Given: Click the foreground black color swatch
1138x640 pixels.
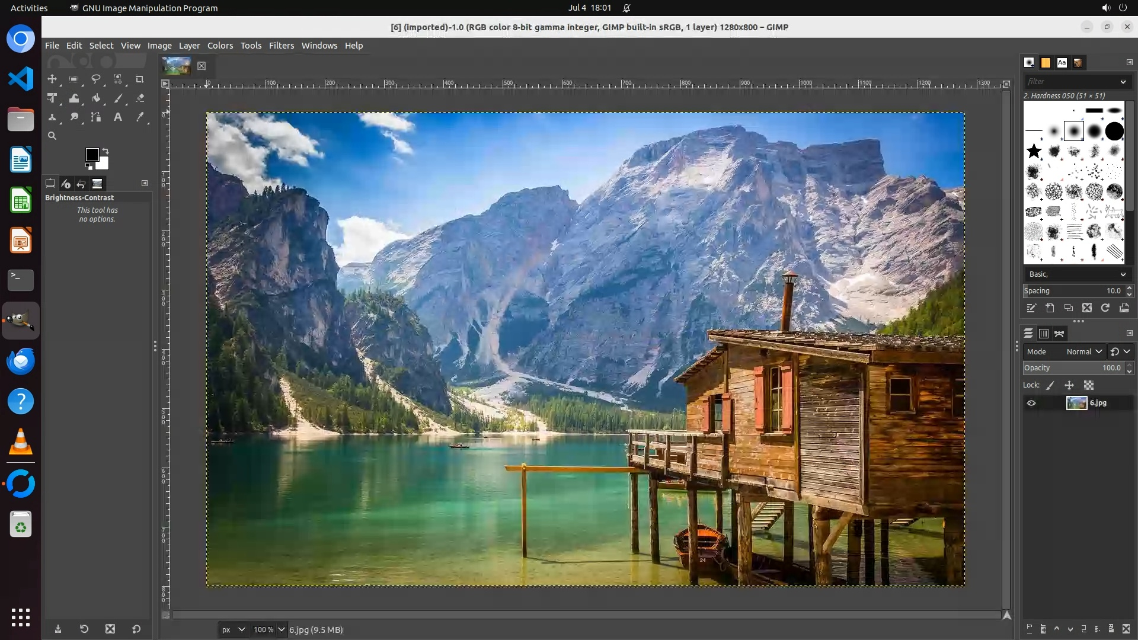Looking at the screenshot, I should pos(92,155).
